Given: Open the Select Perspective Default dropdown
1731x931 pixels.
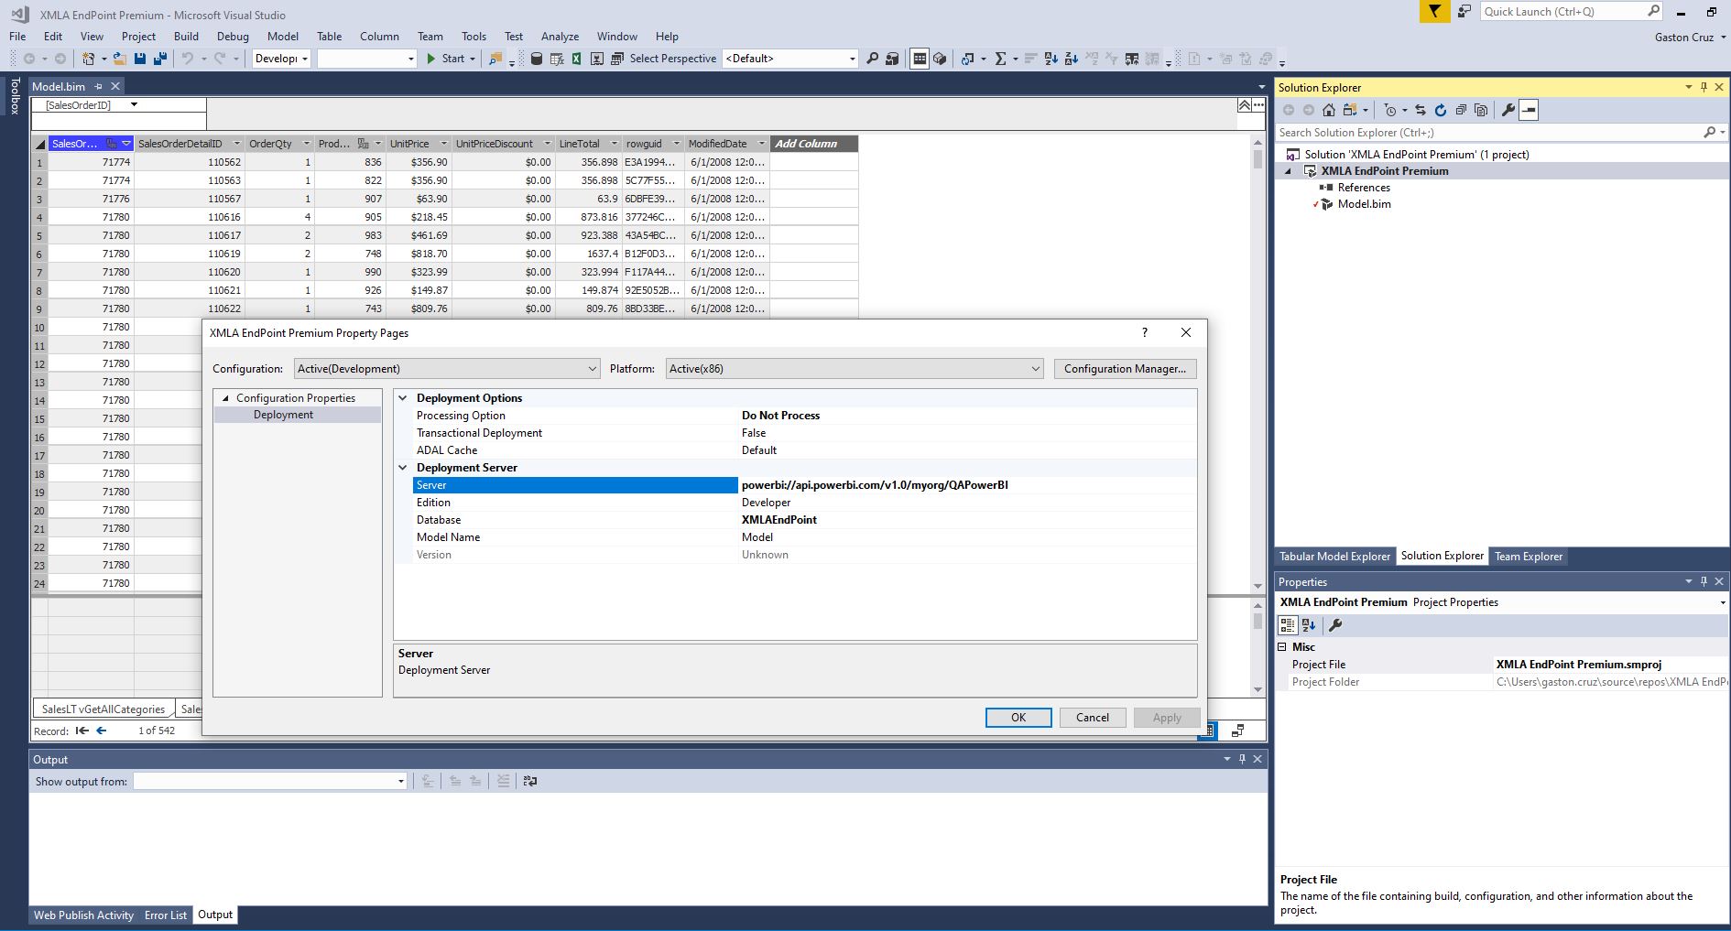Looking at the screenshot, I should coord(852,59).
